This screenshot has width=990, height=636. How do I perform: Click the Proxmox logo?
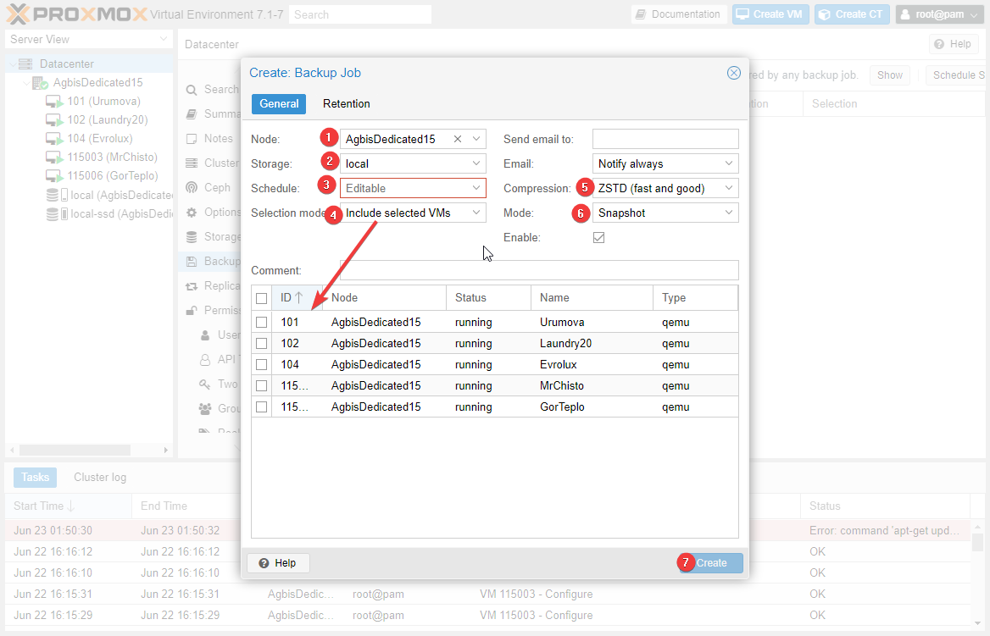tap(75, 14)
